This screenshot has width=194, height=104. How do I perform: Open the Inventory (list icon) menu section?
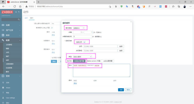point(3,30)
